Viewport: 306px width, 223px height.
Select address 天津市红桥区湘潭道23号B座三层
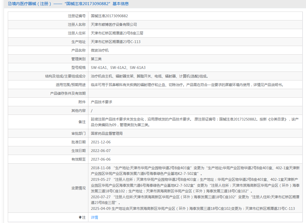[x=117, y=33]
